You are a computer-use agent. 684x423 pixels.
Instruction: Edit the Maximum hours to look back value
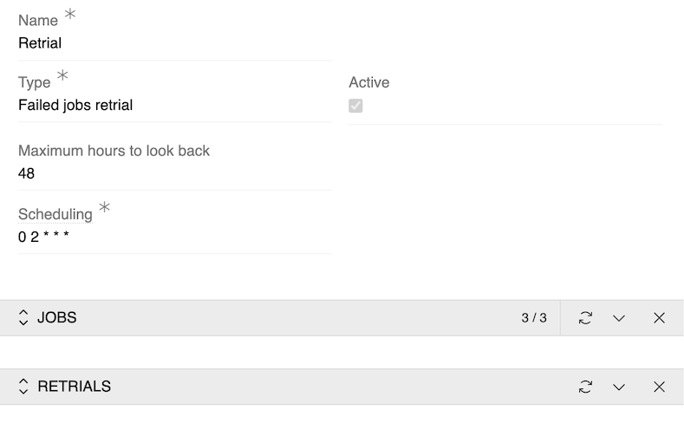click(173, 173)
